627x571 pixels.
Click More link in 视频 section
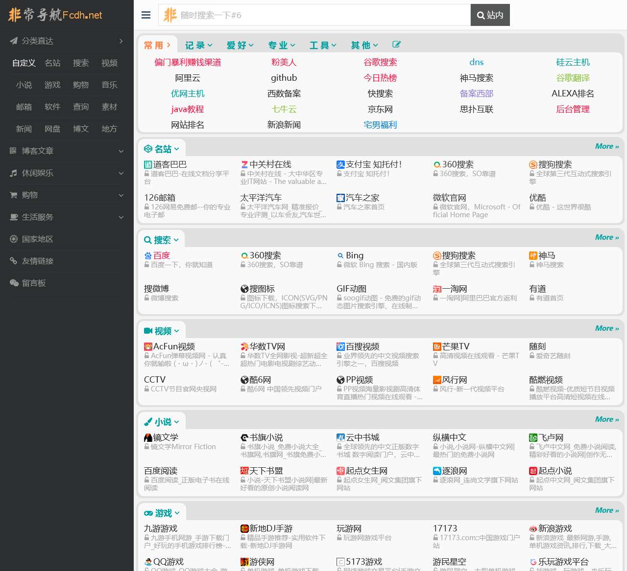607,328
